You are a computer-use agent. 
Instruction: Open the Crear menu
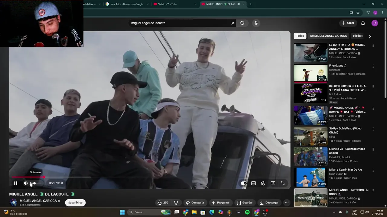pos(348,23)
